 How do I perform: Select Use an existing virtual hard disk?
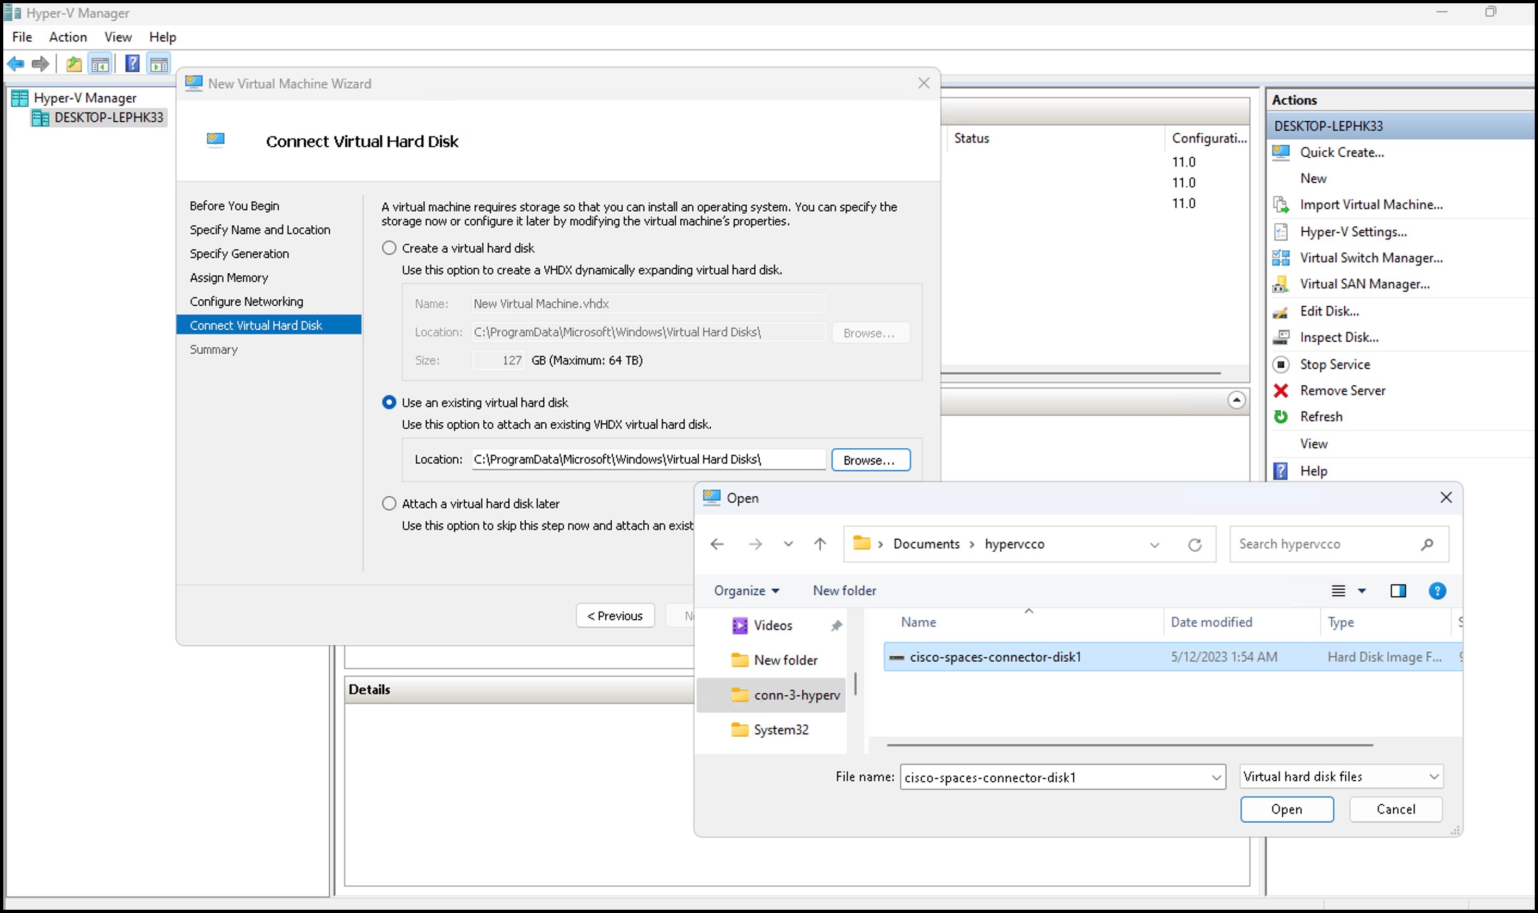[389, 402]
